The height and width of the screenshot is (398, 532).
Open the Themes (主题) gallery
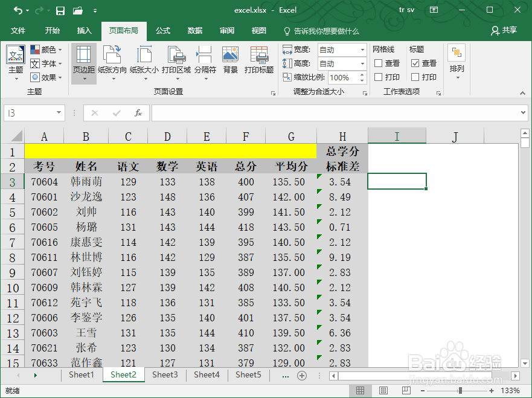coord(16,64)
